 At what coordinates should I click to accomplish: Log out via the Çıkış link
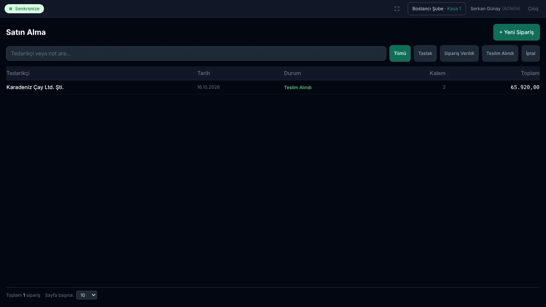[x=533, y=9]
